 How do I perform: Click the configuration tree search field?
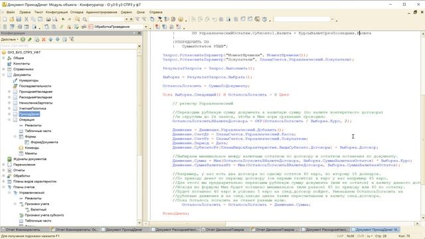(x=68, y=46)
